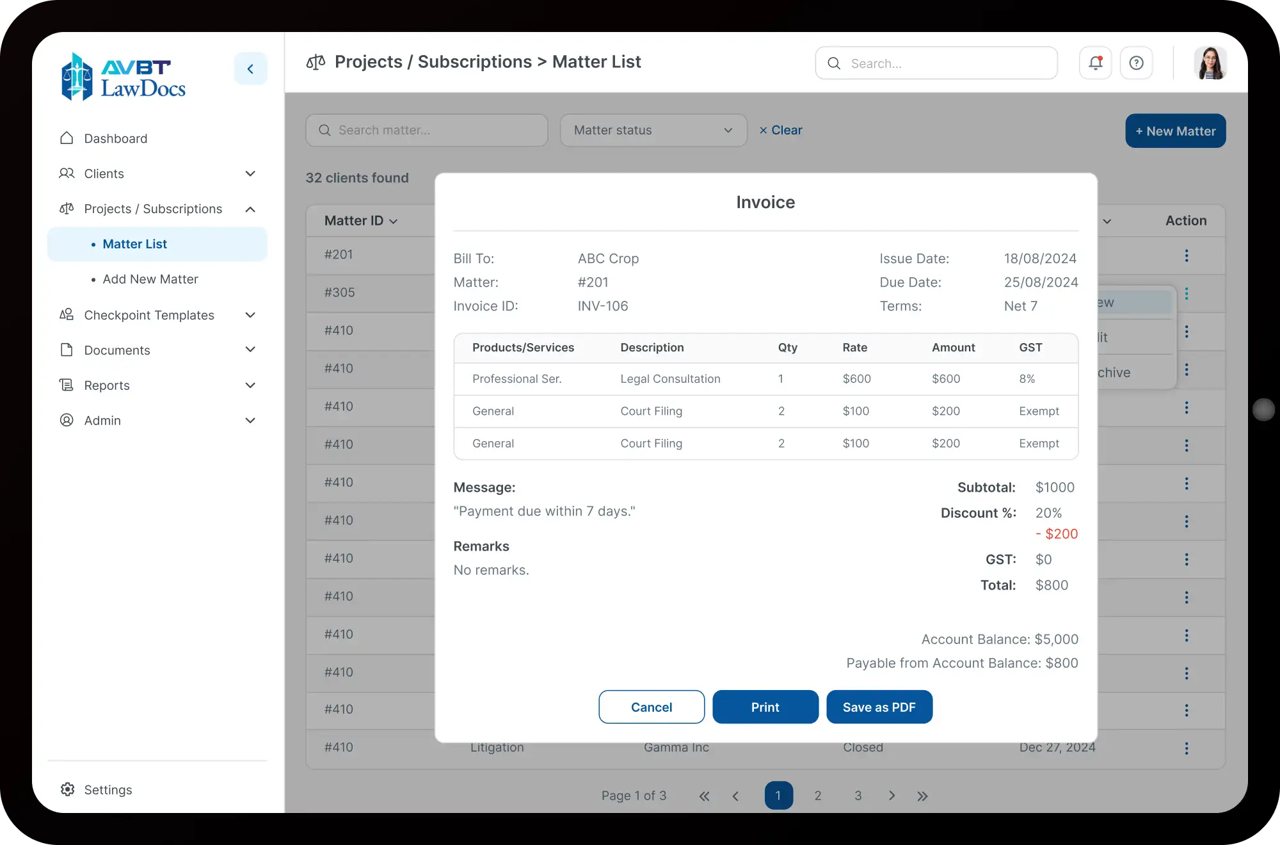Focus the top Search field

(936, 63)
